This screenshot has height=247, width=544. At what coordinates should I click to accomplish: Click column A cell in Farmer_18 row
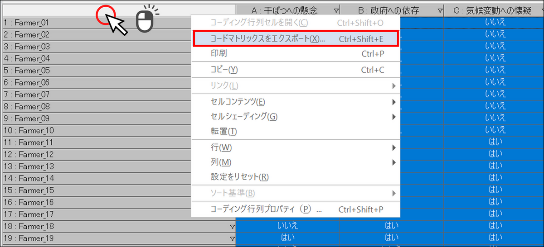click(x=287, y=226)
